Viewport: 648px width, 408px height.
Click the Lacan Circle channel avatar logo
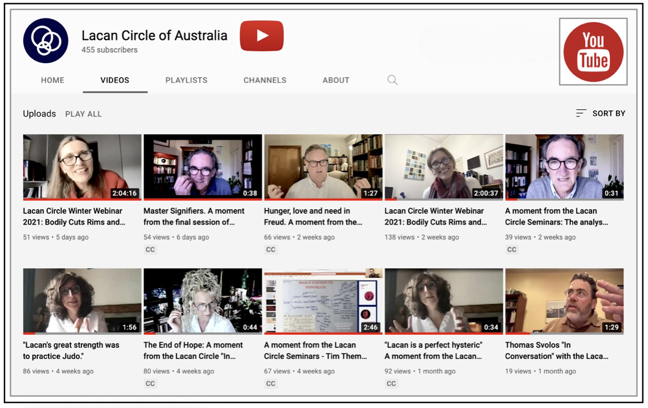coord(45,40)
